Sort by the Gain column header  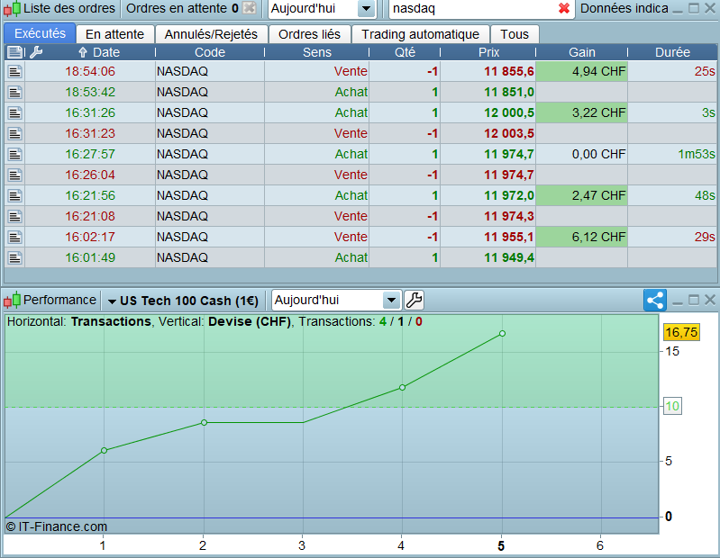581,52
